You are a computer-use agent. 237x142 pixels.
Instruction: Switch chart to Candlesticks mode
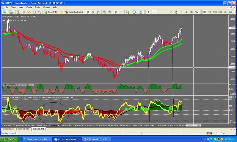93,12
